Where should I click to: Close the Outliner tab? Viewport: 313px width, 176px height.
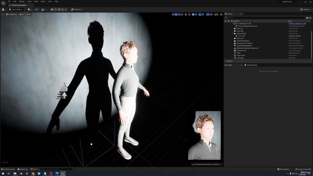tap(241, 14)
